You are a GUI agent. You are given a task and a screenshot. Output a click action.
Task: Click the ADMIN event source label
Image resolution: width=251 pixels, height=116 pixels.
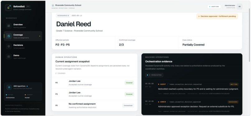pos(163,102)
